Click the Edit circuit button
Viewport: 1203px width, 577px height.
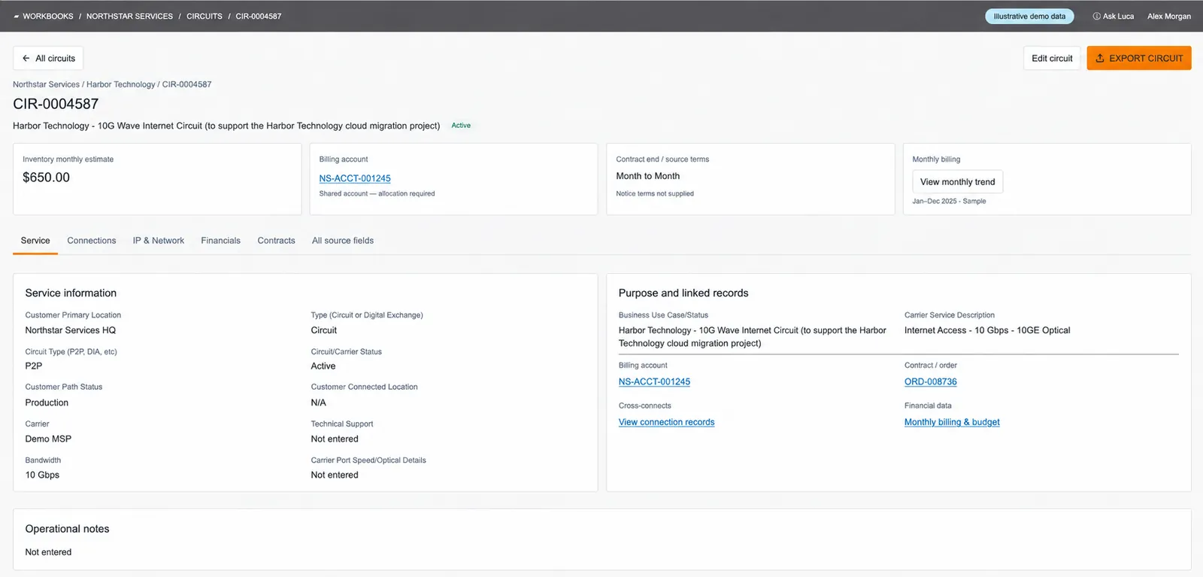click(x=1052, y=58)
